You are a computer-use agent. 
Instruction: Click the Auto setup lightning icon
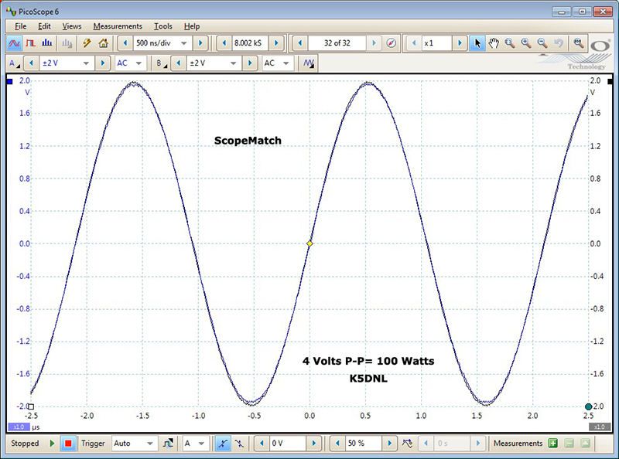click(87, 43)
